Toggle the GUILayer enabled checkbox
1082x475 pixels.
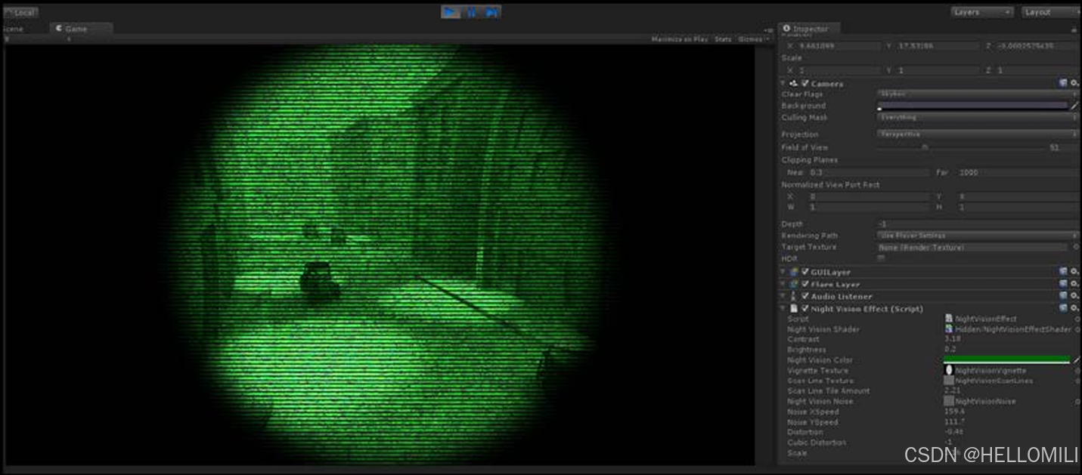(805, 272)
